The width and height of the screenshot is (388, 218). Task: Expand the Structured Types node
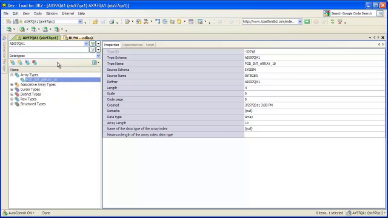coord(12,104)
